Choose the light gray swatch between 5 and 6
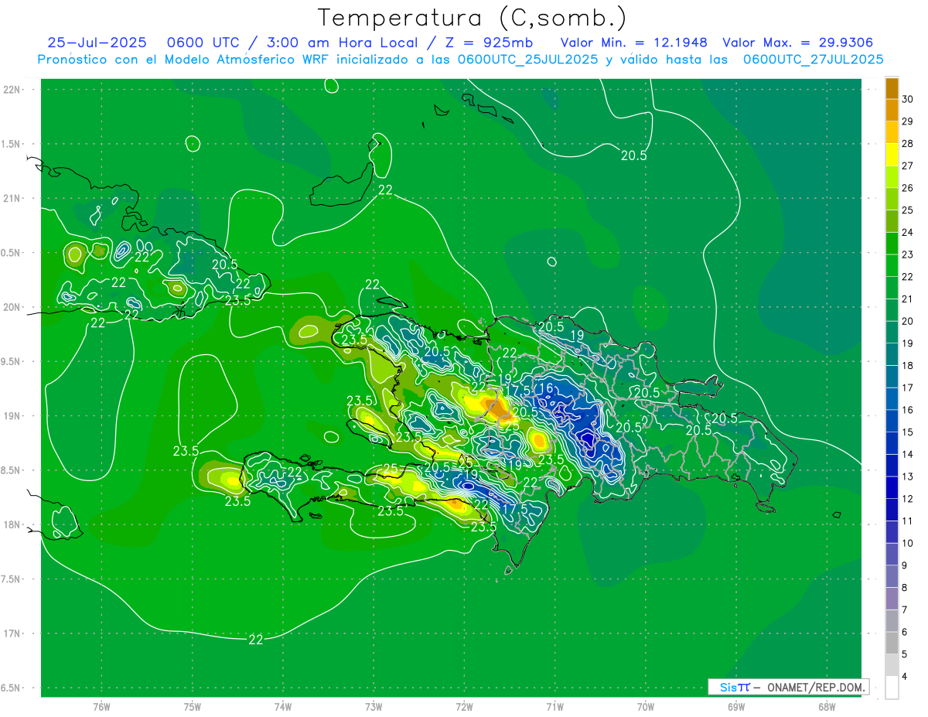The image size is (928, 717). (892, 644)
